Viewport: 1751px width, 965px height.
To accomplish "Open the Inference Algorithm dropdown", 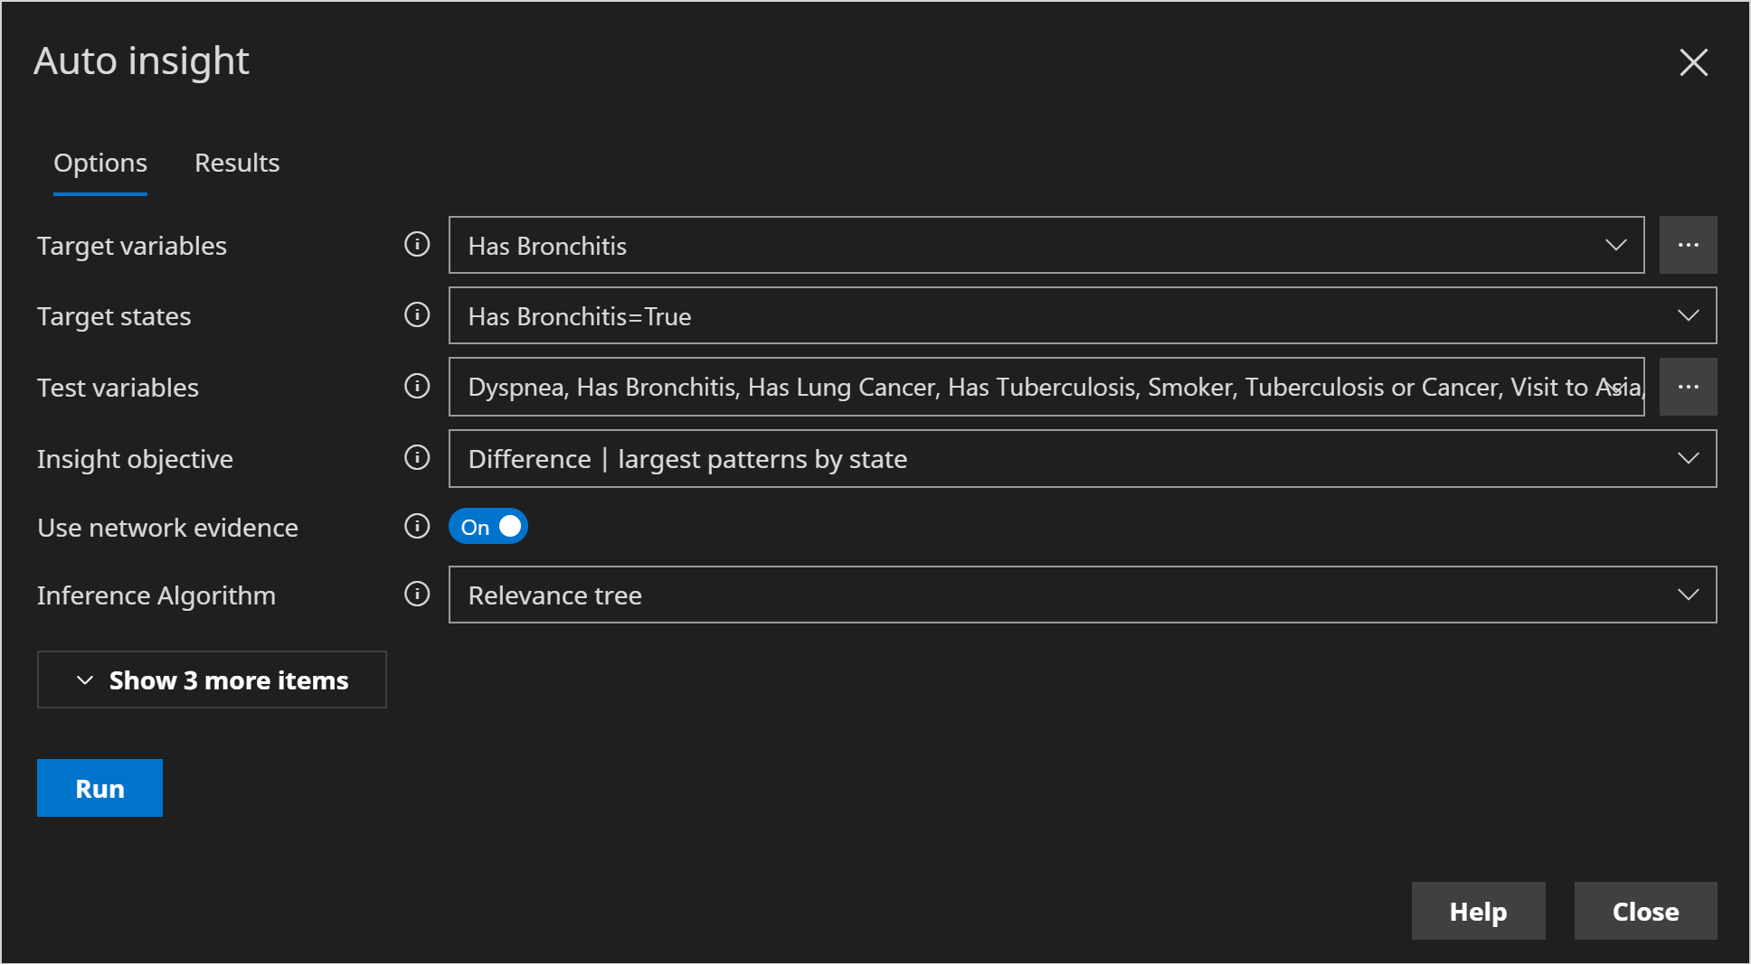I will pyautogui.click(x=1082, y=595).
